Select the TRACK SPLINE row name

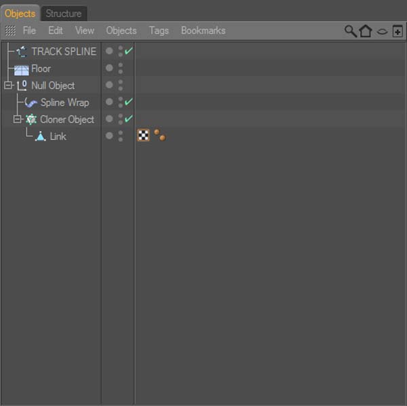[x=64, y=52]
